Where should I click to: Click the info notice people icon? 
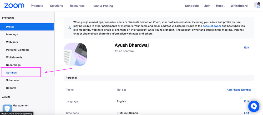tap(69, 28)
